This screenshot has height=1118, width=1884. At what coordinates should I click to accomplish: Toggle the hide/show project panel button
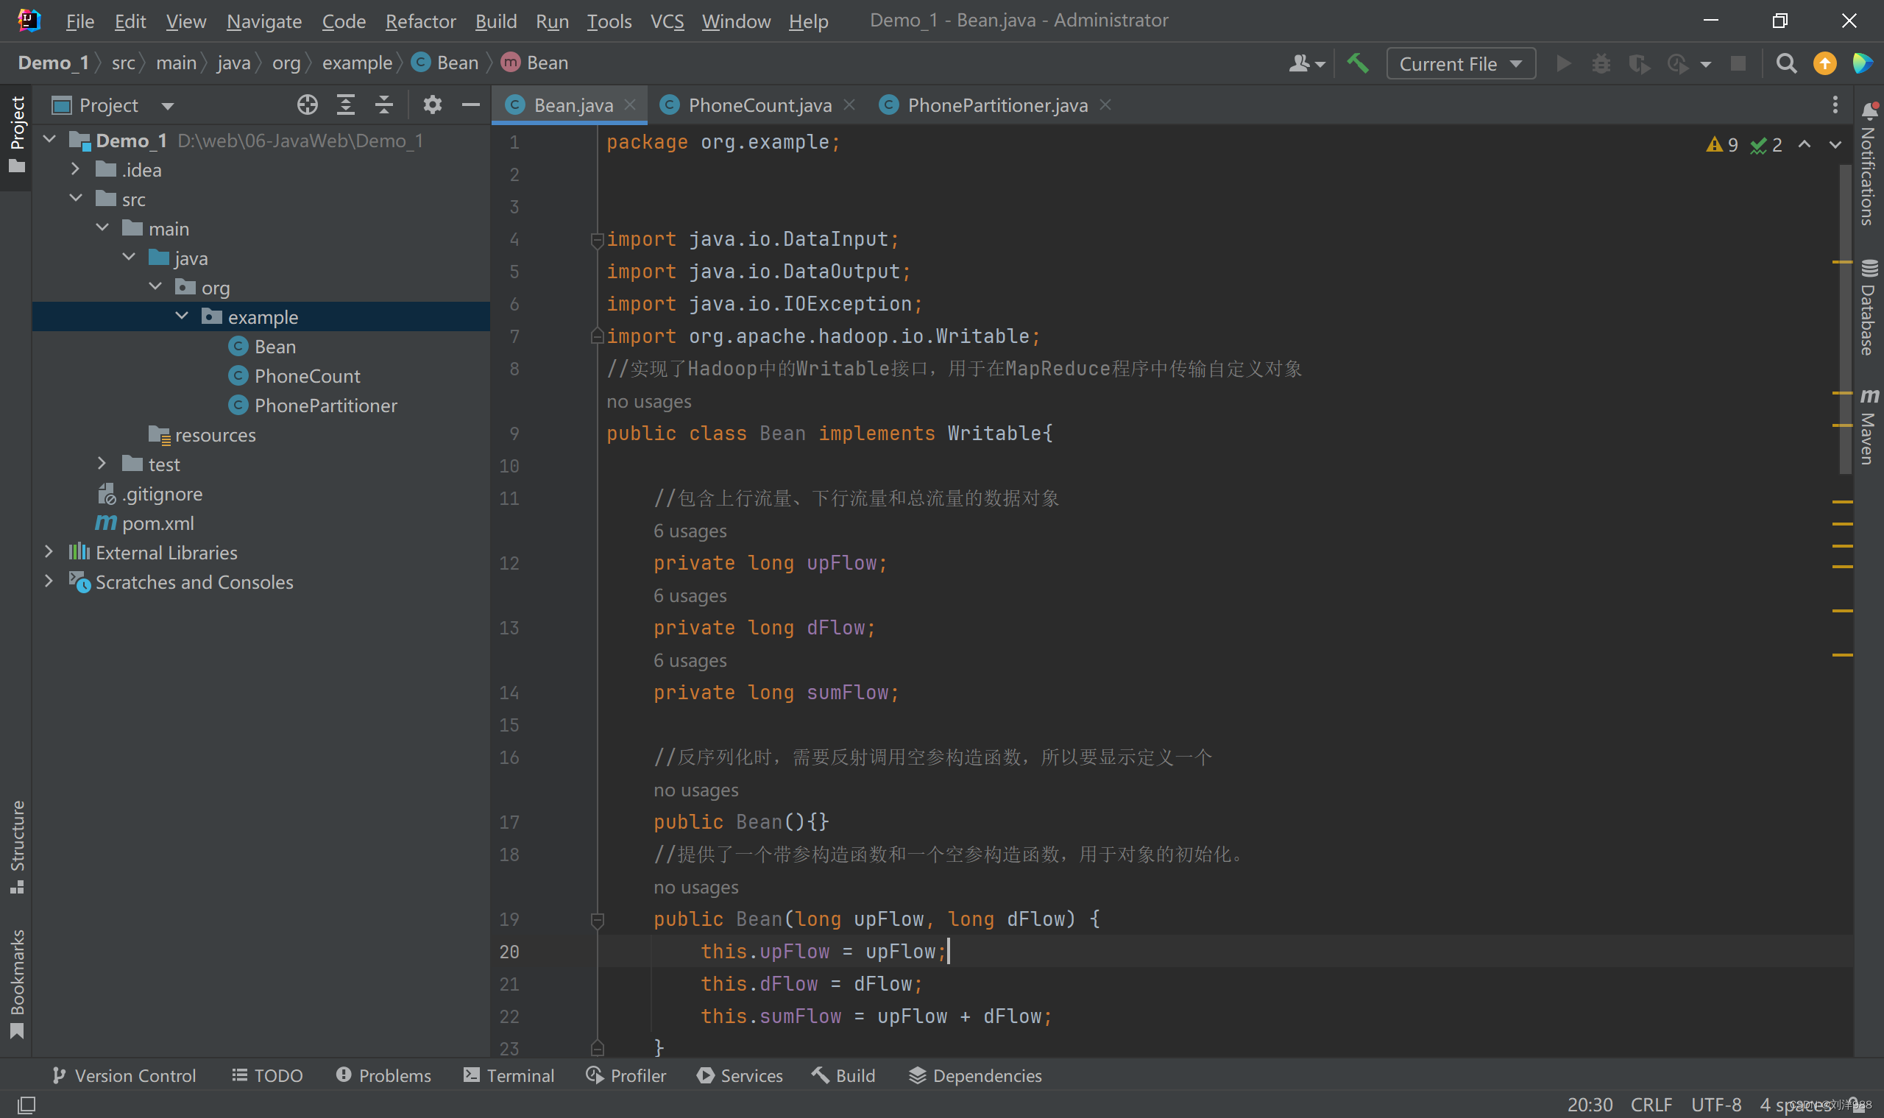tap(472, 105)
